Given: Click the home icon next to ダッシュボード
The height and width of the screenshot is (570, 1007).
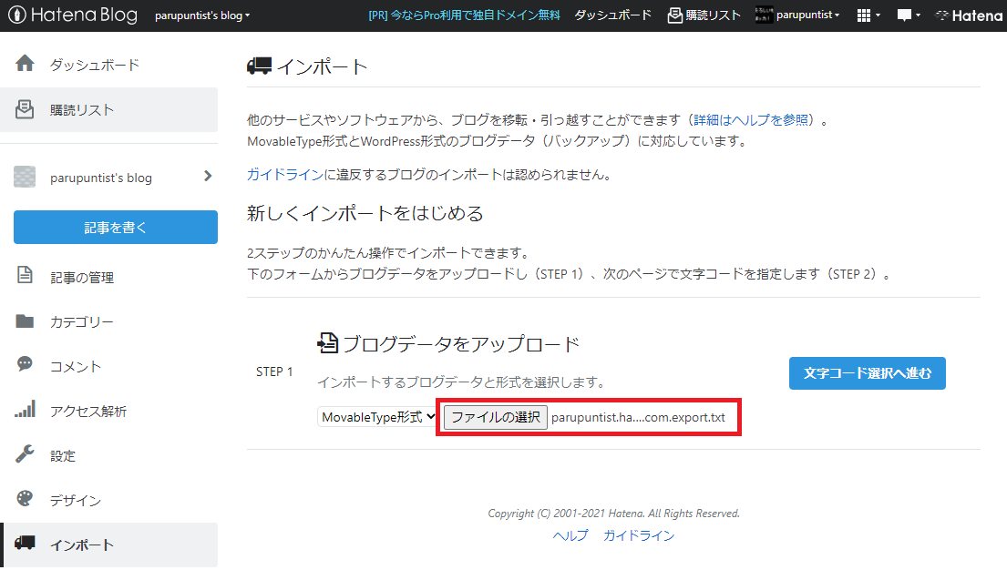Looking at the screenshot, I should coord(25,63).
